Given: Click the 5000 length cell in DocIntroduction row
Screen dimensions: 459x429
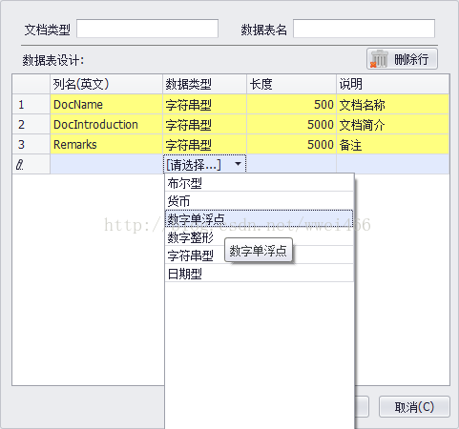Looking at the screenshot, I should click(x=291, y=125).
